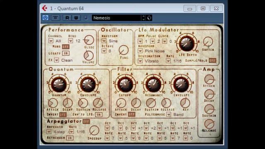Click the Filter Release knob
This screenshot has width=265, height=149.
coord(166,103)
